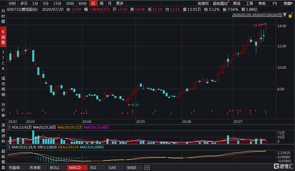Viewport: 295px width, 171px height.
Task: Hide the side panel via 隐藏
Action: tap(288, 3)
